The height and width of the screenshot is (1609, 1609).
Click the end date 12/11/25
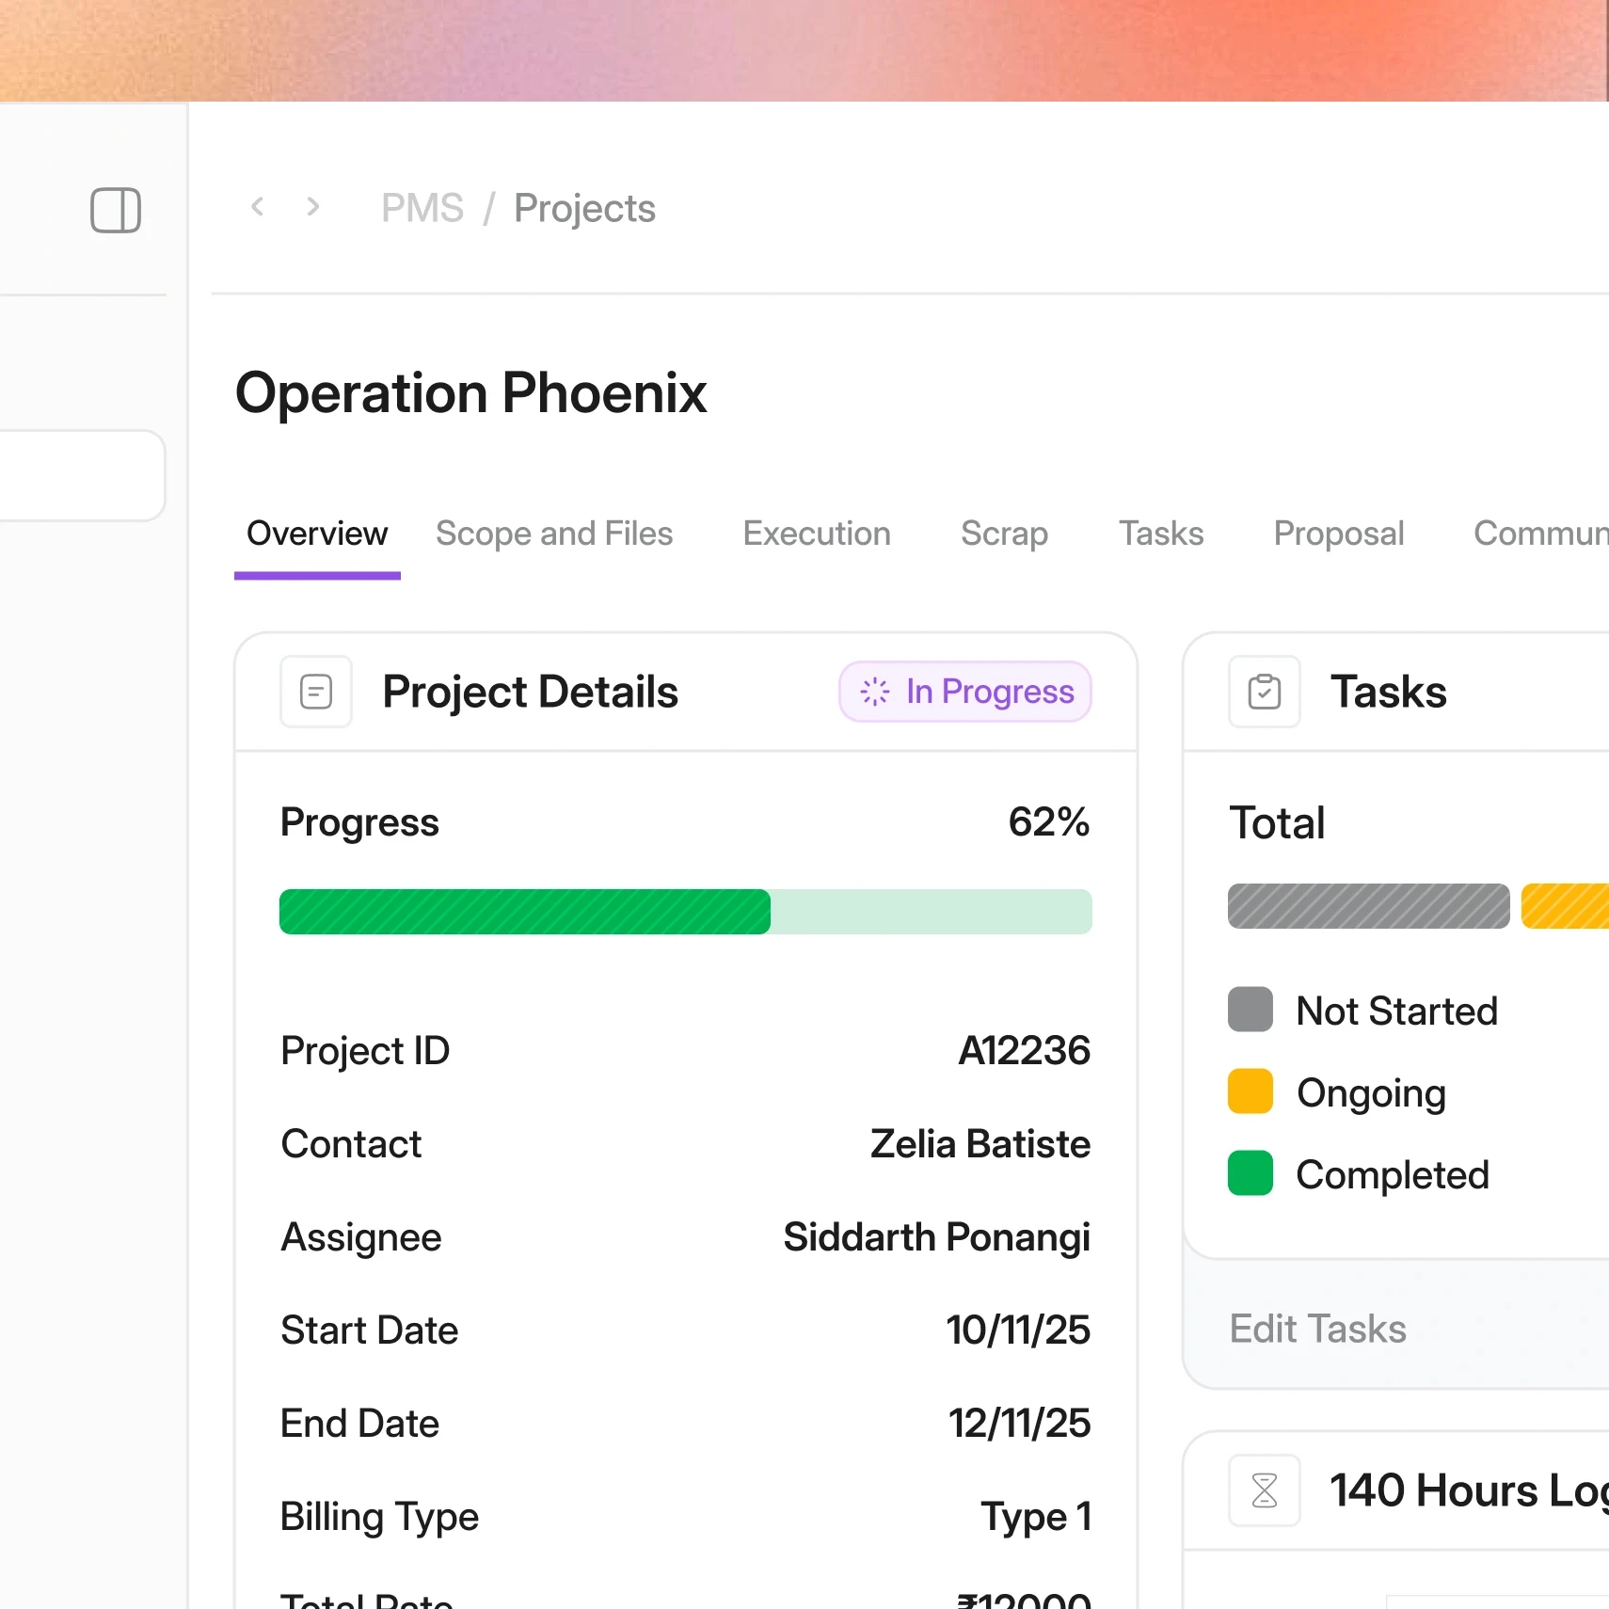[x=1020, y=1423]
